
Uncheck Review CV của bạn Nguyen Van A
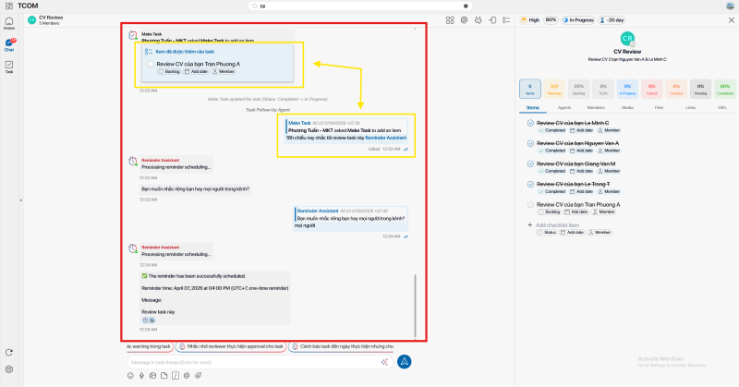(x=530, y=143)
